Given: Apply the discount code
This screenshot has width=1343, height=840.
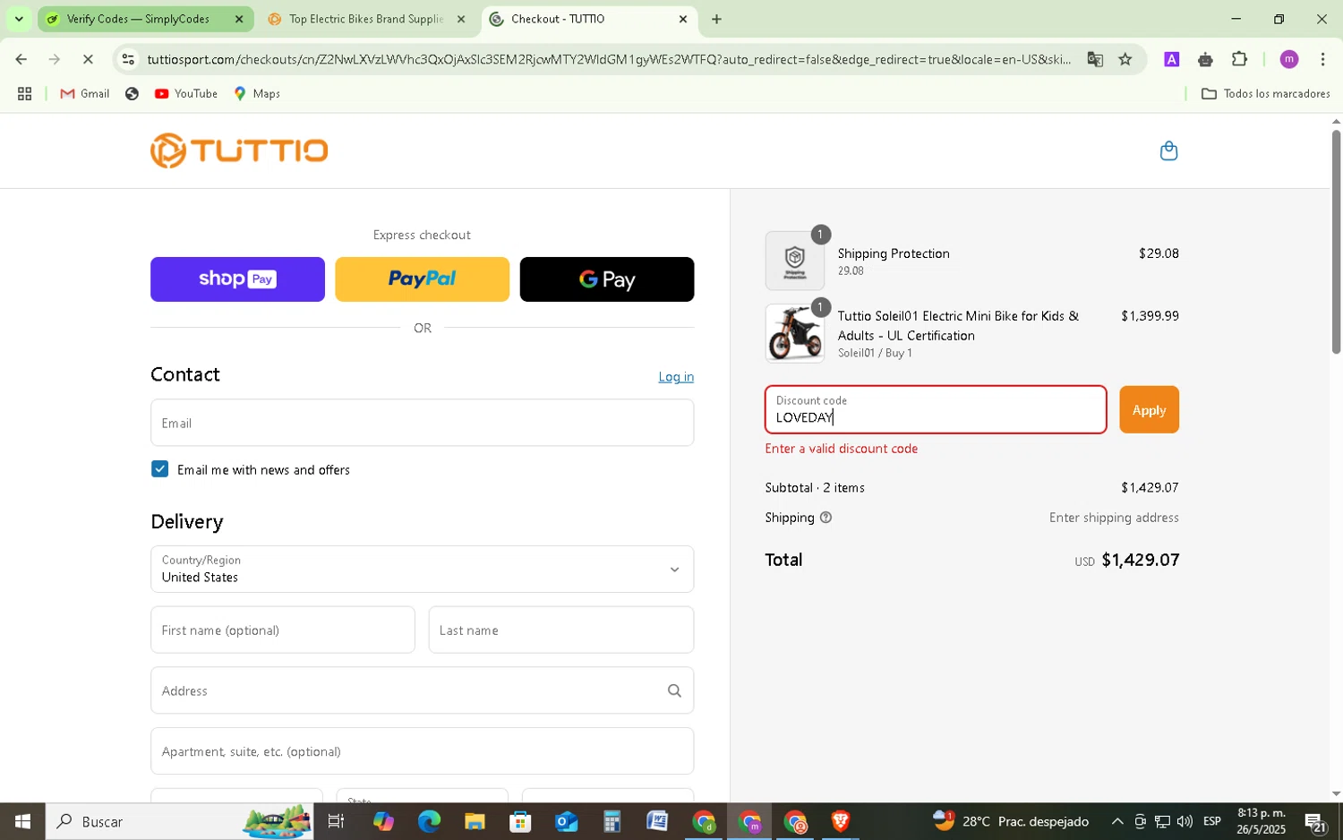Looking at the screenshot, I should click(x=1149, y=409).
